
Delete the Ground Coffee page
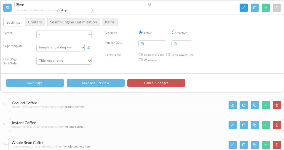[x=277, y=105]
